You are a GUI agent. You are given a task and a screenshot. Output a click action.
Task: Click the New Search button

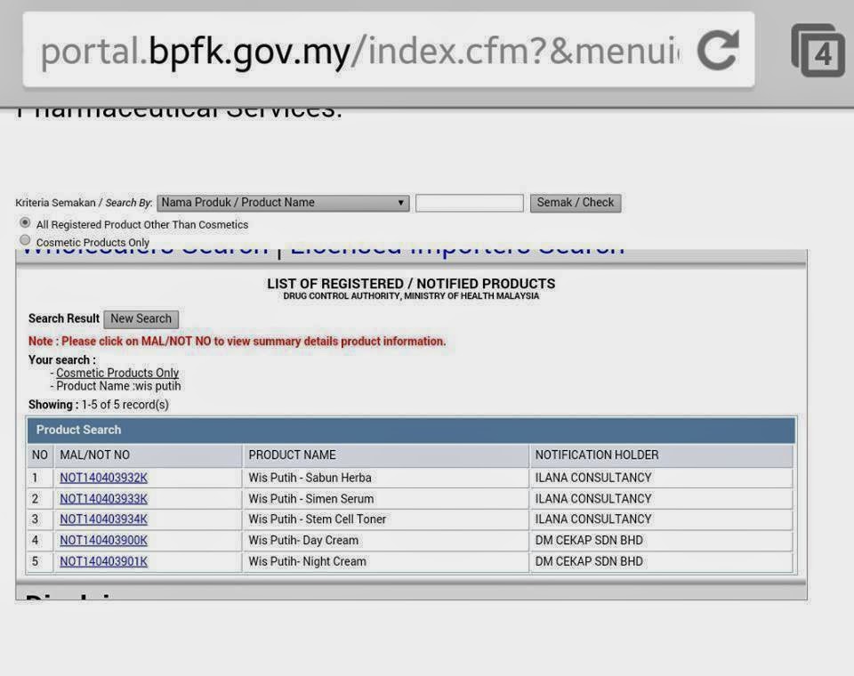point(141,318)
